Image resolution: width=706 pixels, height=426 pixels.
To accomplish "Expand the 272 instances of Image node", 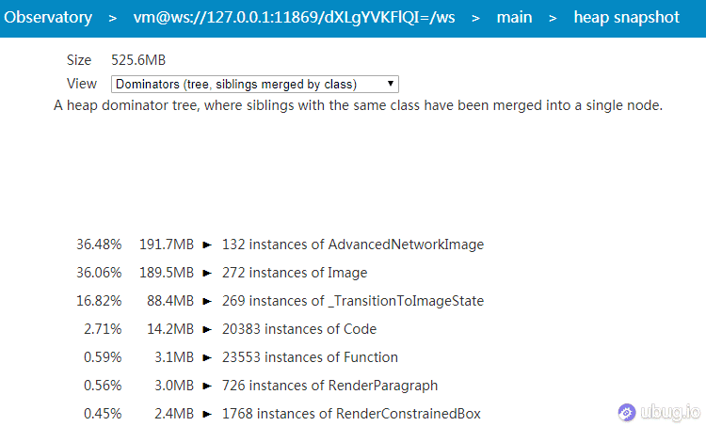I will pyautogui.click(x=207, y=273).
